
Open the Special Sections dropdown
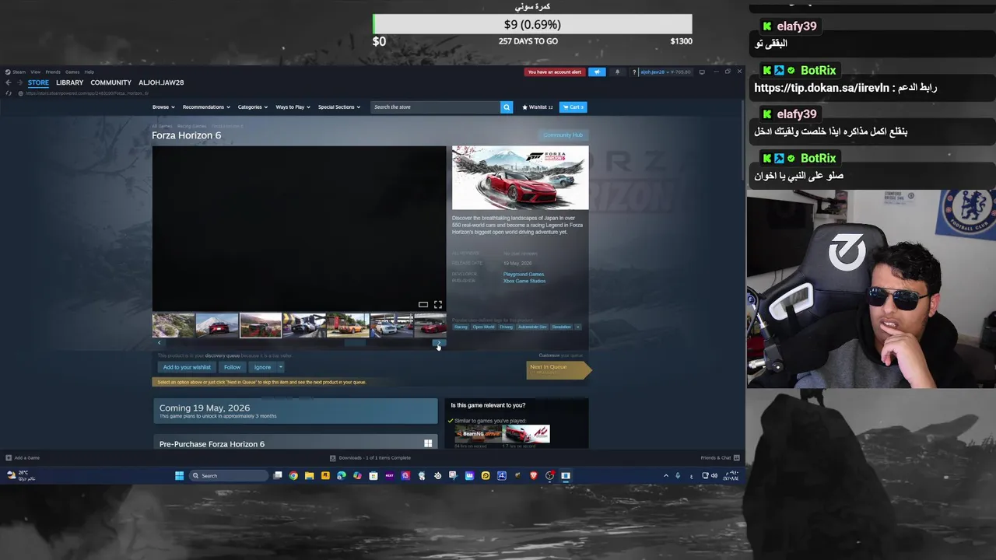(339, 107)
